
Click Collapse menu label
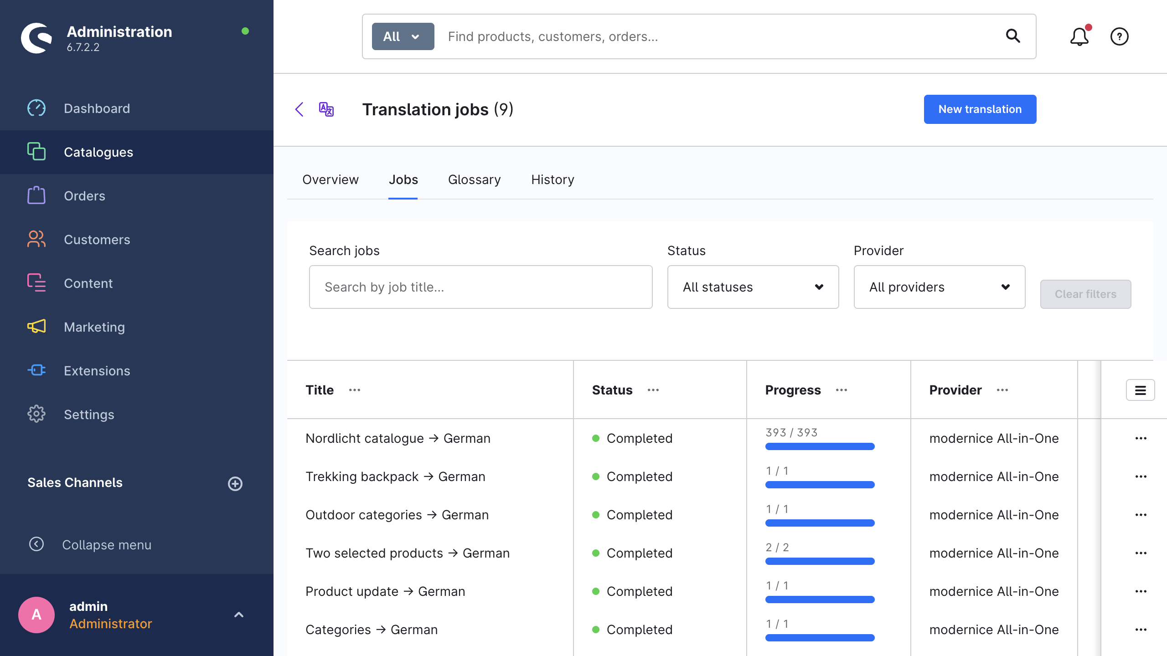pos(107,545)
